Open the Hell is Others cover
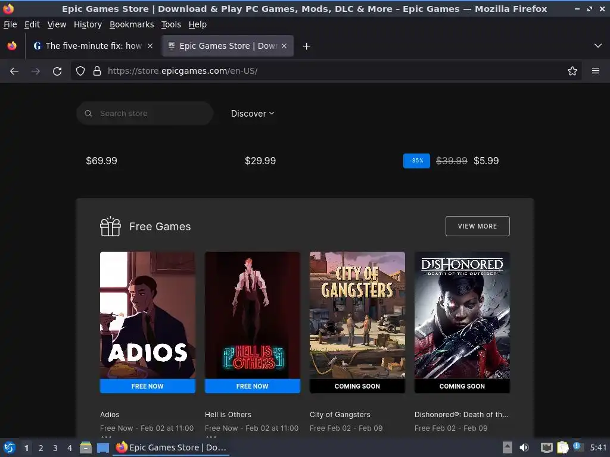 click(253, 315)
